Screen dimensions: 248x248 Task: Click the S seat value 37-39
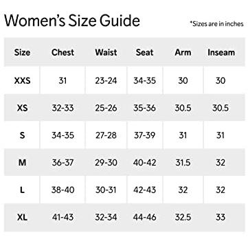(x=144, y=135)
